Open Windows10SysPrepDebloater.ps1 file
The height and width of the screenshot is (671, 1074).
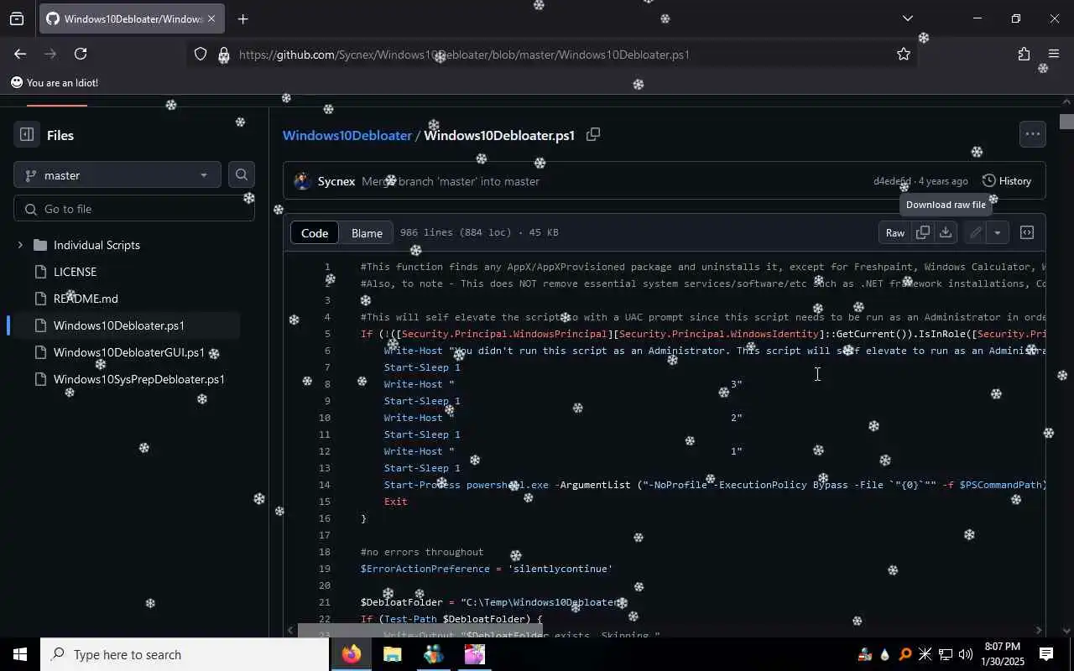point(139,379)
